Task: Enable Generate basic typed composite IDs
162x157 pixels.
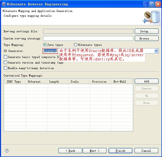Action: (x=5, y=57)
